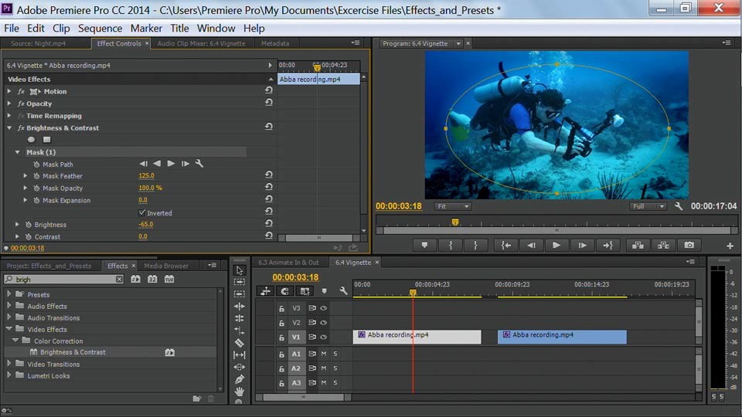Select second Abba recording.mp4 clip
Viewport: 742px width, 417px height.
pyautogui.click(x=562, y=337)
